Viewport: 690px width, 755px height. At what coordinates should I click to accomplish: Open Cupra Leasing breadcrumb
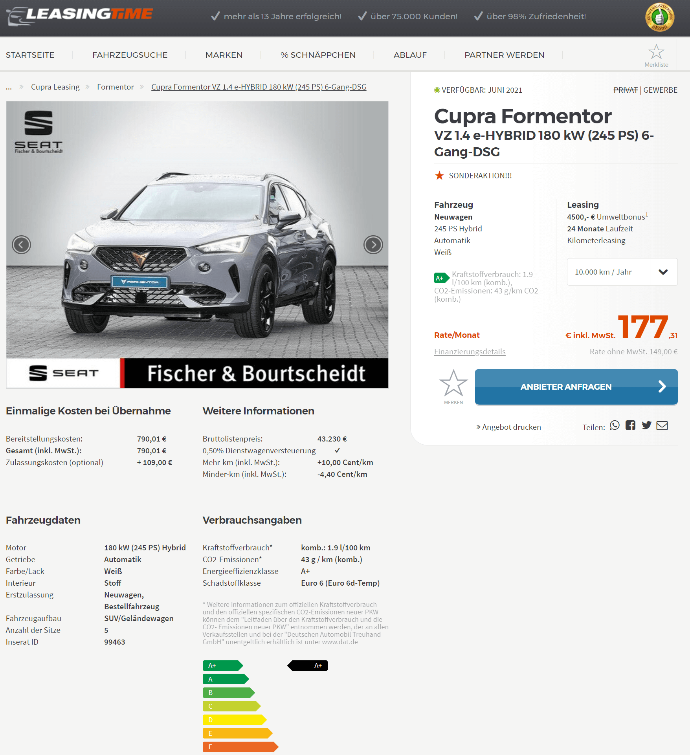point(55,87)
